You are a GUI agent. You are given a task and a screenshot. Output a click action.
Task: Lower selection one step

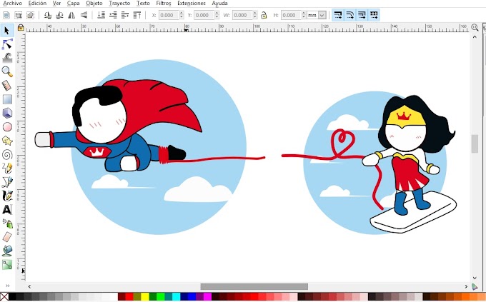pos(113,15)
